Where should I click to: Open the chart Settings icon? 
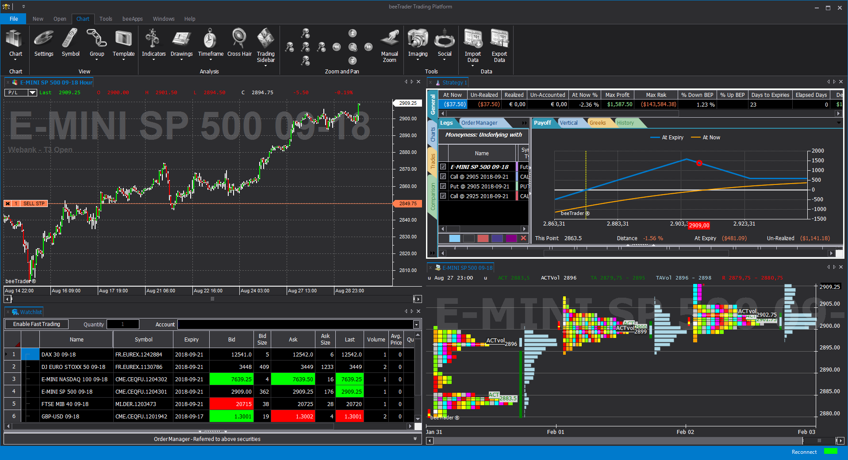(x=44, y=43)
